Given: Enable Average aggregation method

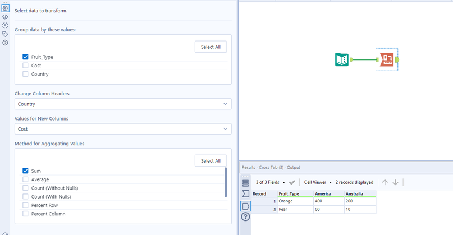Looking at the screenshot, I should [x=25, y=179].
